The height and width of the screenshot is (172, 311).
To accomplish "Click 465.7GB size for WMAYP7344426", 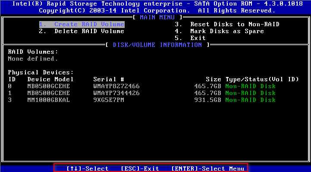I will pyautogui.click(x=207, y=93).
